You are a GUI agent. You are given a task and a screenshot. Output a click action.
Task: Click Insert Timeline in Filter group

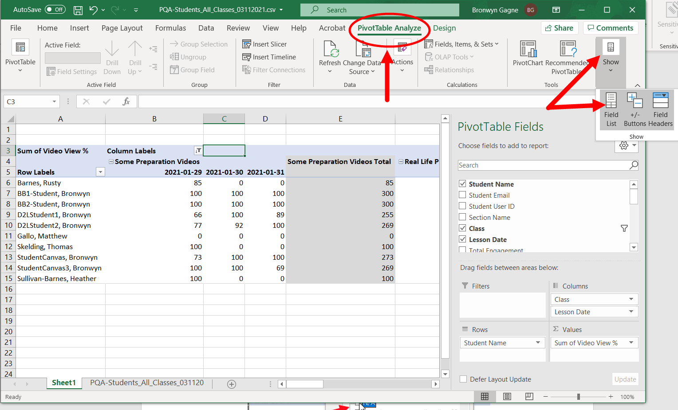269,57
